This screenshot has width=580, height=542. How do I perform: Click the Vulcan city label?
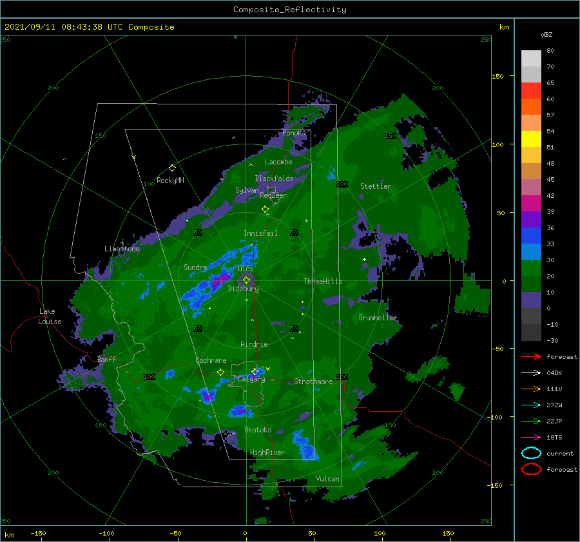[x=328, y=479]
